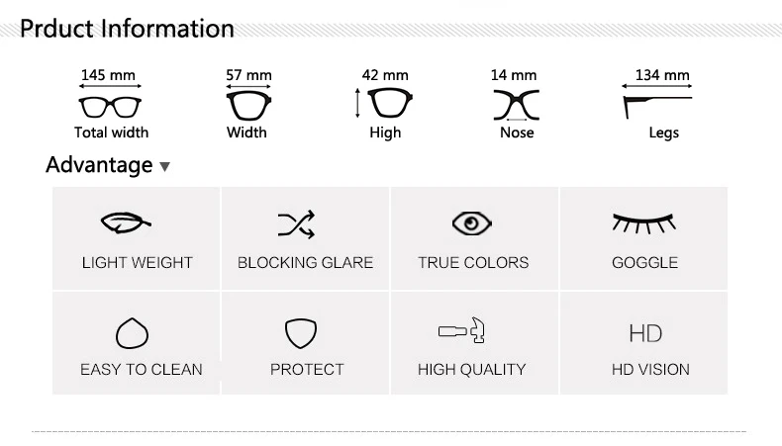
Task: Click the eyelash Goggle icon
Action: pos(644,224)
